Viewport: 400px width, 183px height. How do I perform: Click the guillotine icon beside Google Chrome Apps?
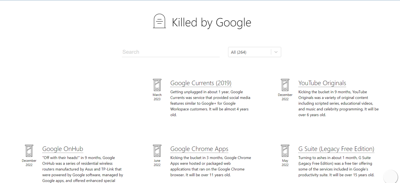pyautogui.click(x=157, y=151)
